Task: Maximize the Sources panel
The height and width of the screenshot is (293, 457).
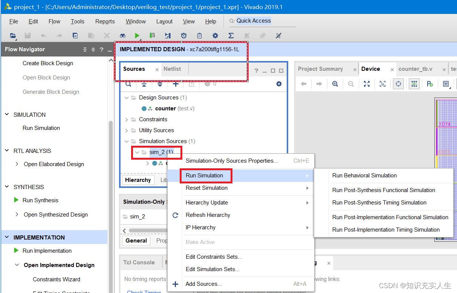Action: tap(273, 71)
